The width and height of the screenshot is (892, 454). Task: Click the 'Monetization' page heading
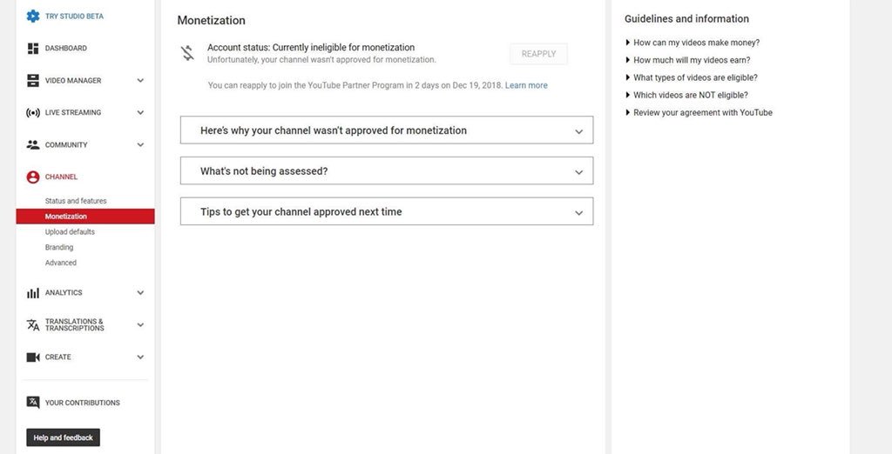tap(211, 21)
